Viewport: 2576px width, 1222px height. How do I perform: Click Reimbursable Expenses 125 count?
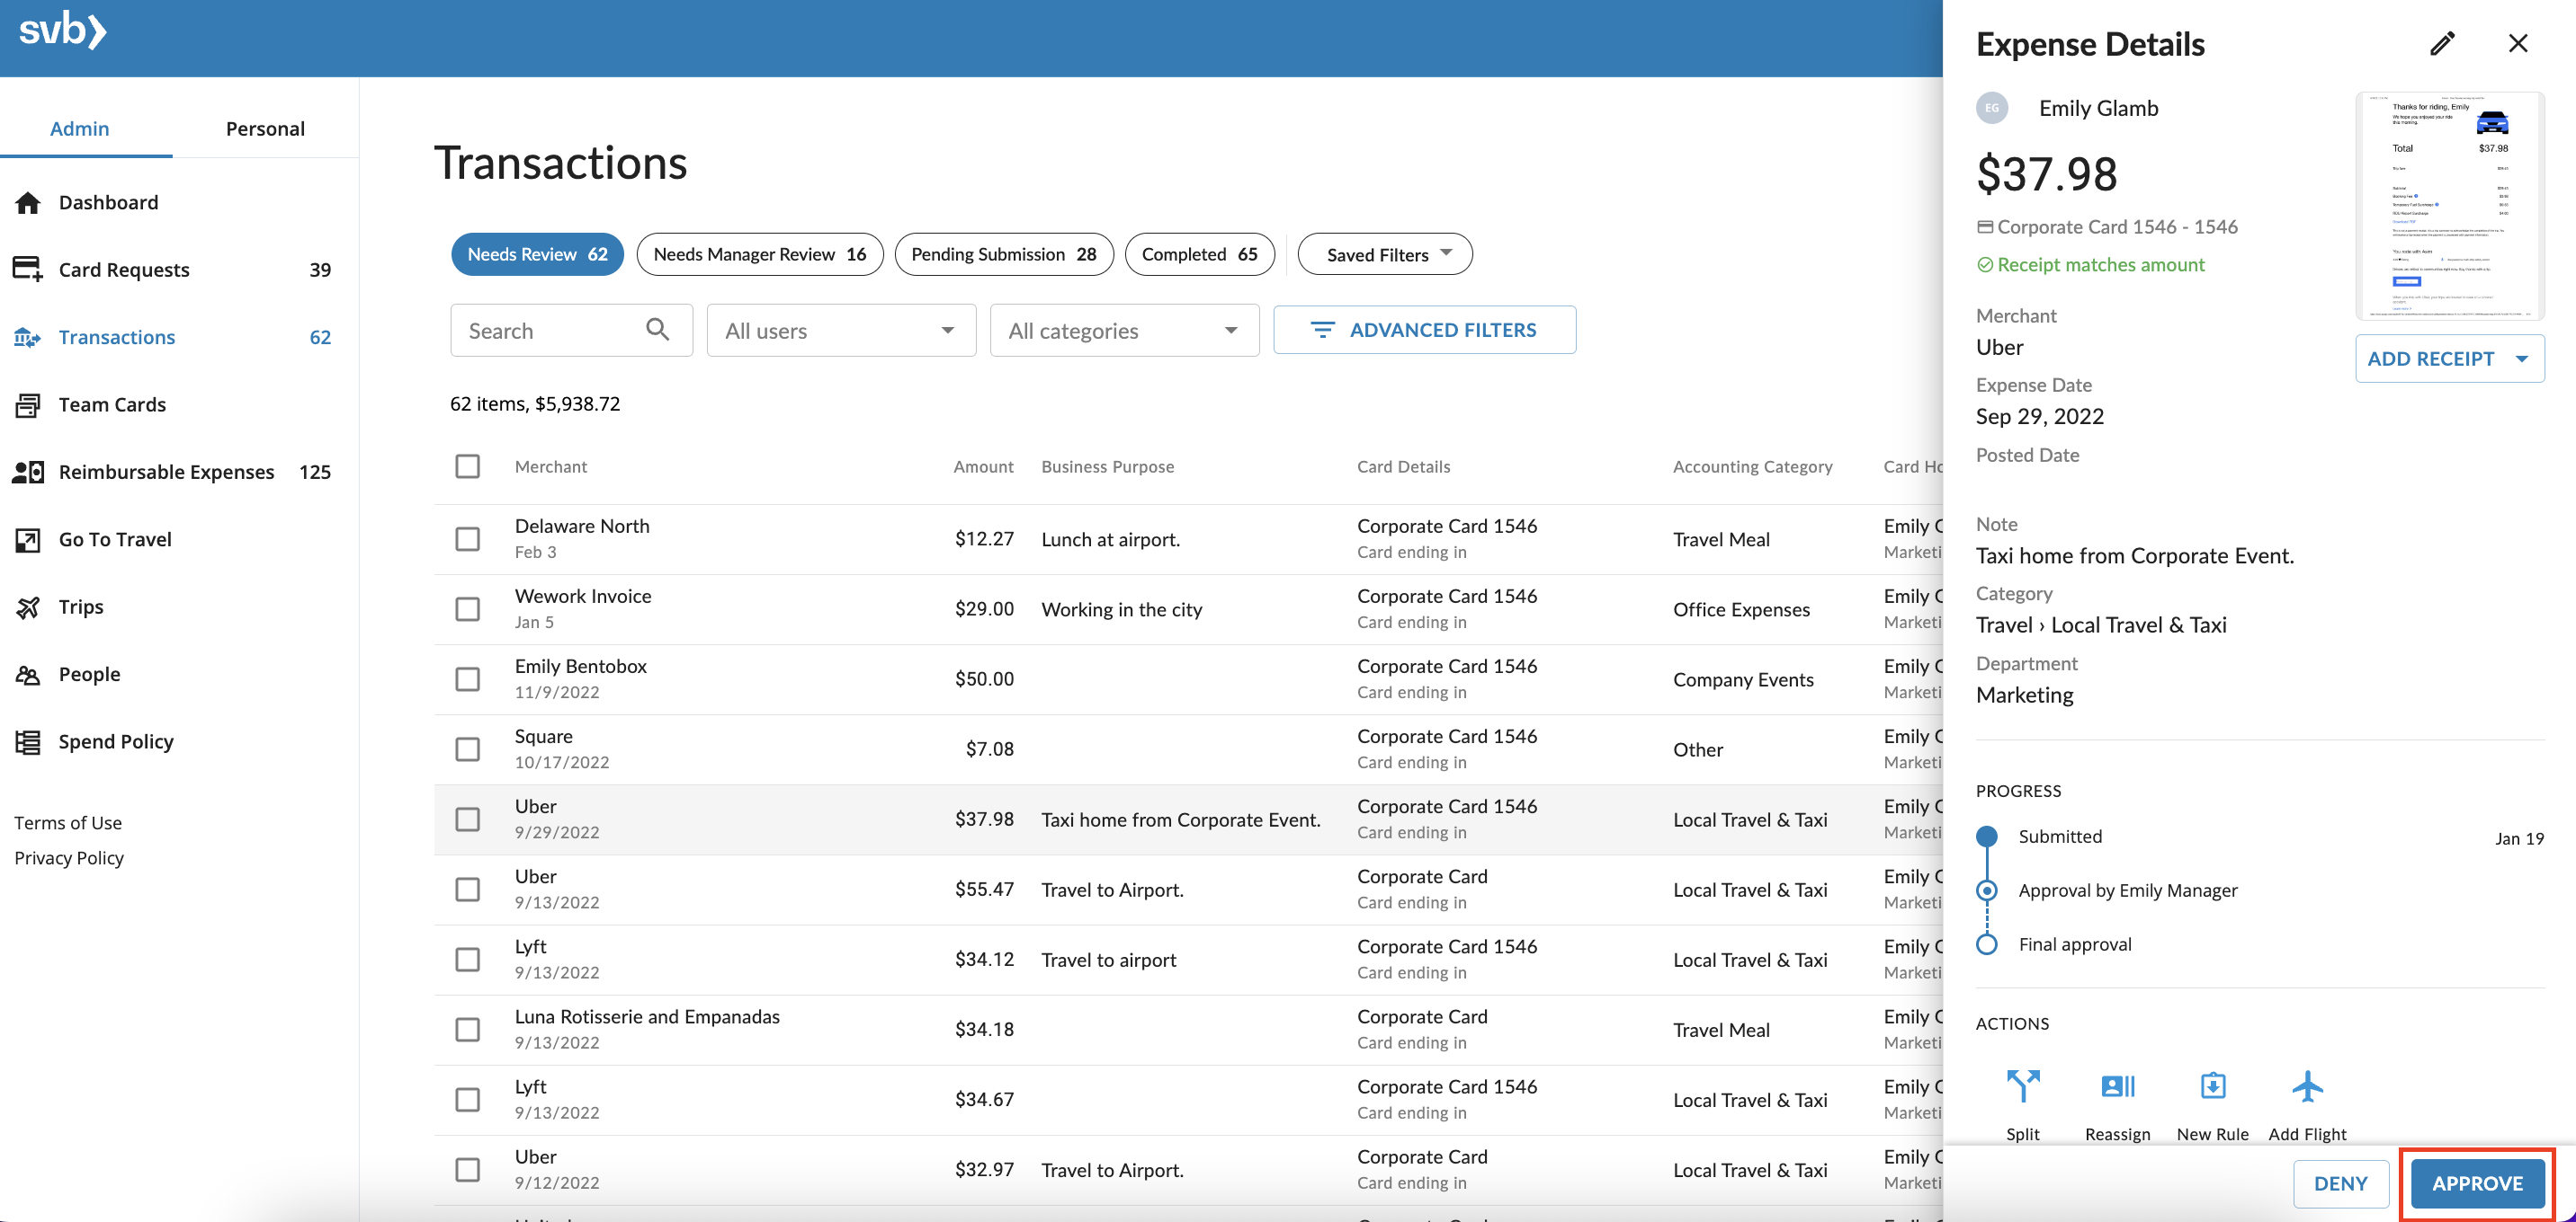[315, 472]
